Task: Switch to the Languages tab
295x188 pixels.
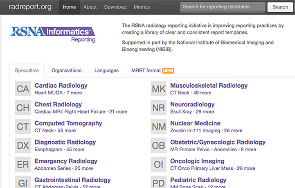Action: tap(106, 70)
